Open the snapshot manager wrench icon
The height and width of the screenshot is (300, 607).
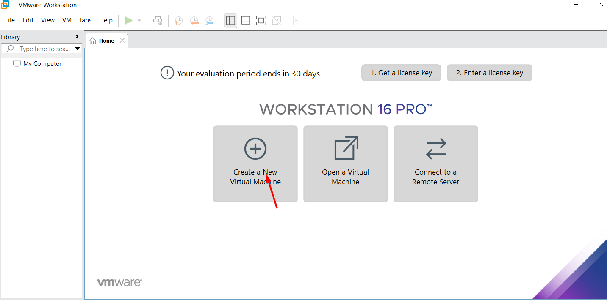tap(210, 20)
